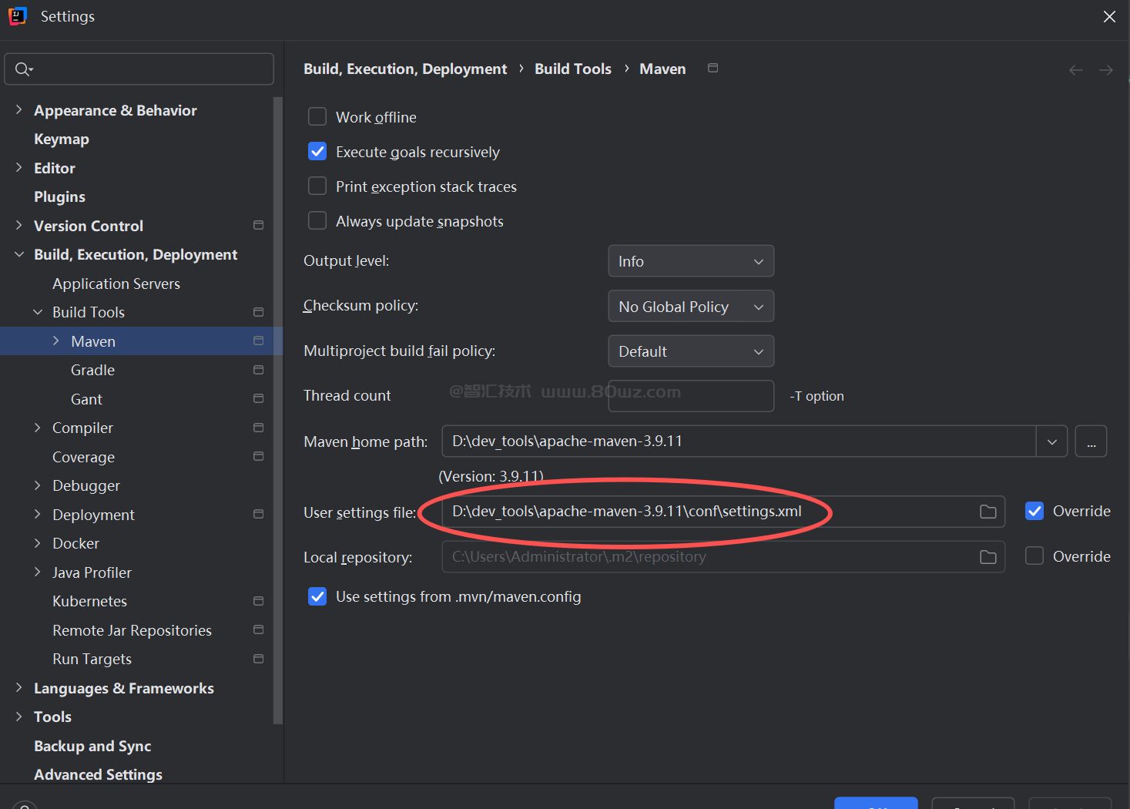Click the IntelliJ logo in the title bar
Image resolution: width=1130 pixels, height=809 pixels.
click(x=17, y=16)
